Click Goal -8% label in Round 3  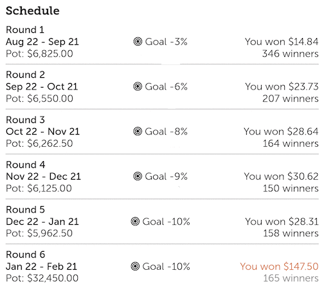[166, 131]
